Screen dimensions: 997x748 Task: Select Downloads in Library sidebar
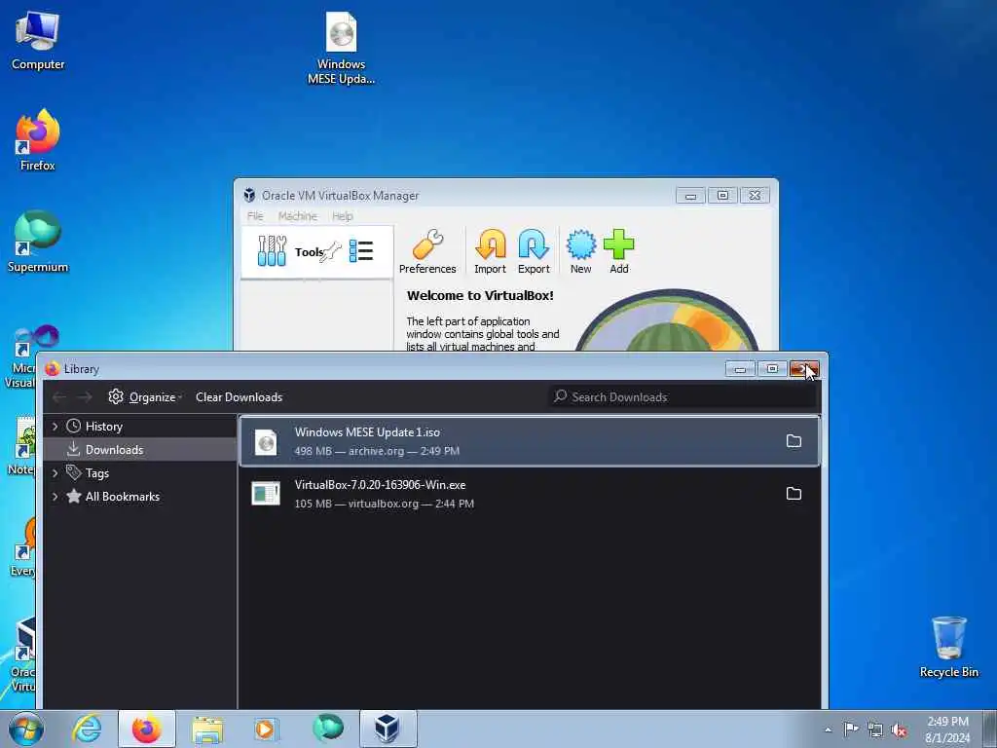(x=140, y=450)
